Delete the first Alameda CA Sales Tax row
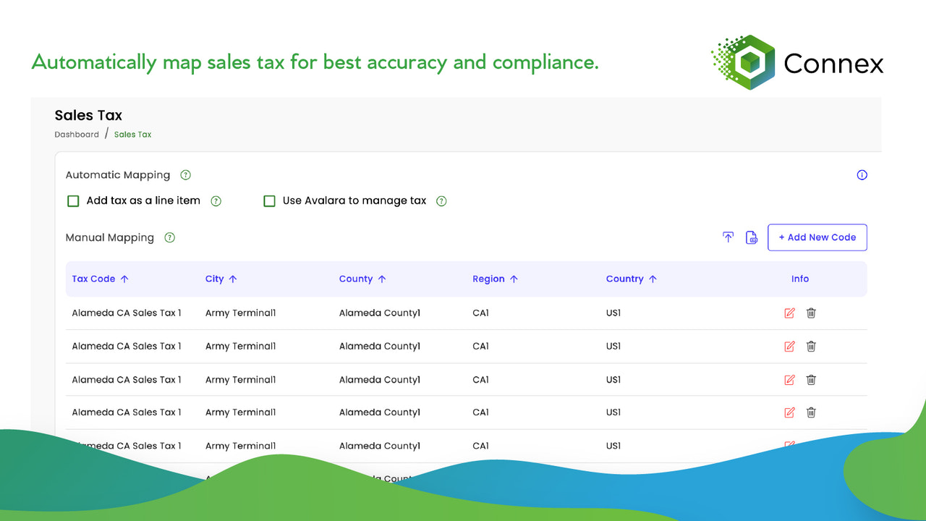Screen dimensions: 926x521 pyautogui.click(x=811, y=313)
